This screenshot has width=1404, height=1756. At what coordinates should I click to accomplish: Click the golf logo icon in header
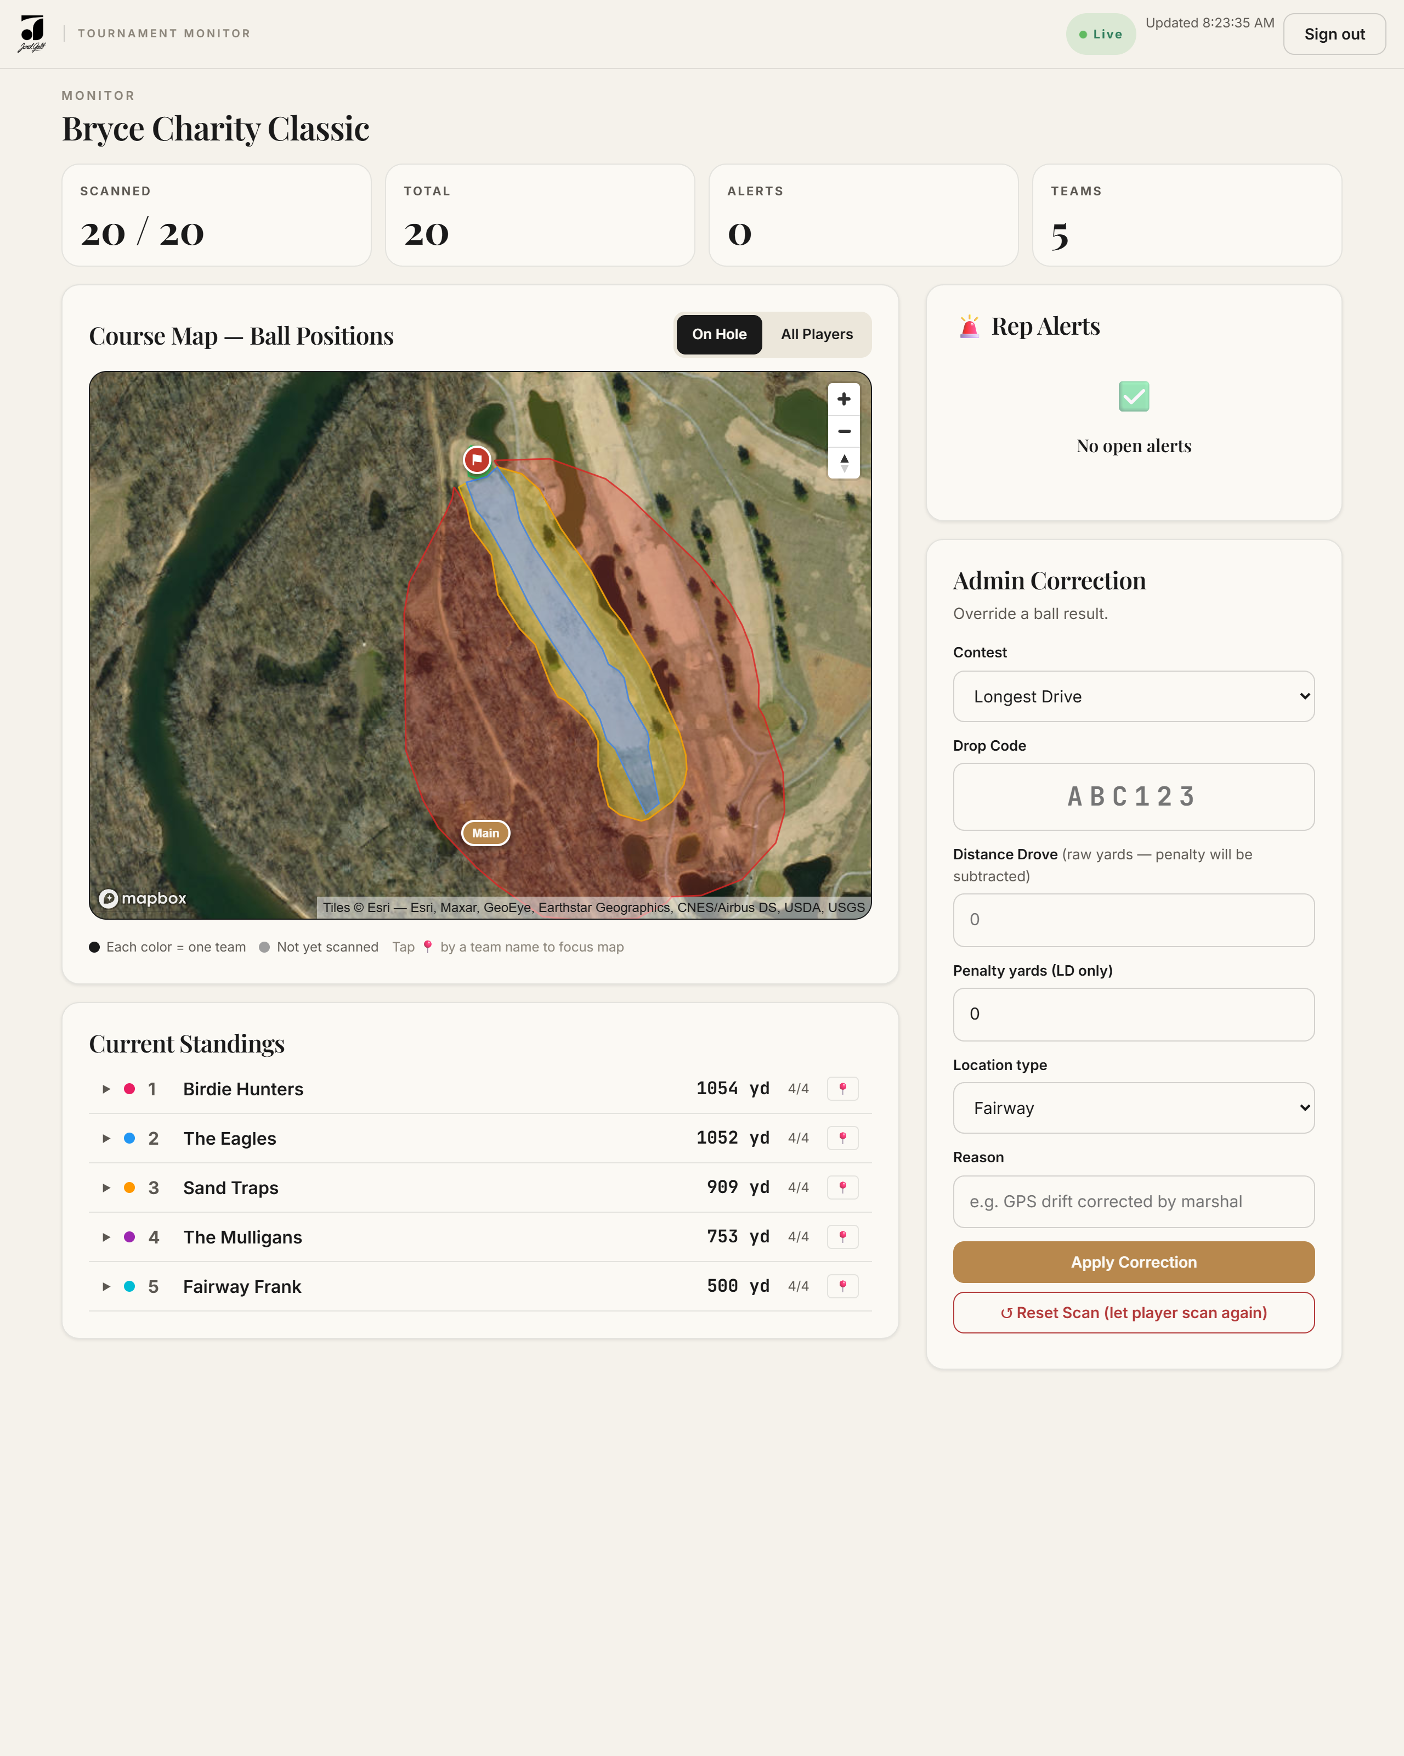coord(32,34)
